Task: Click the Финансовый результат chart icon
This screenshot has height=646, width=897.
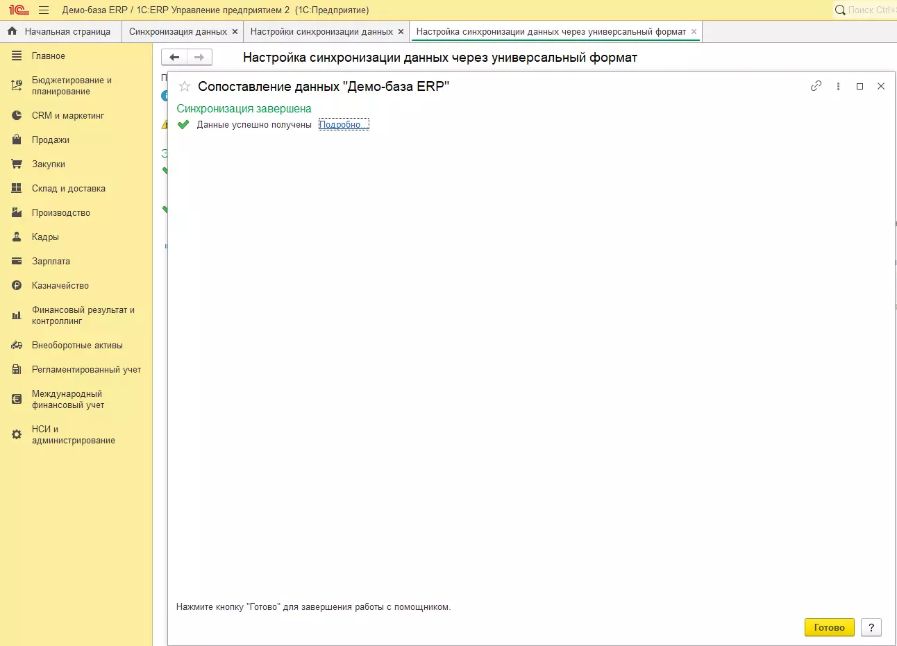Action: click(x=17, y=316)
